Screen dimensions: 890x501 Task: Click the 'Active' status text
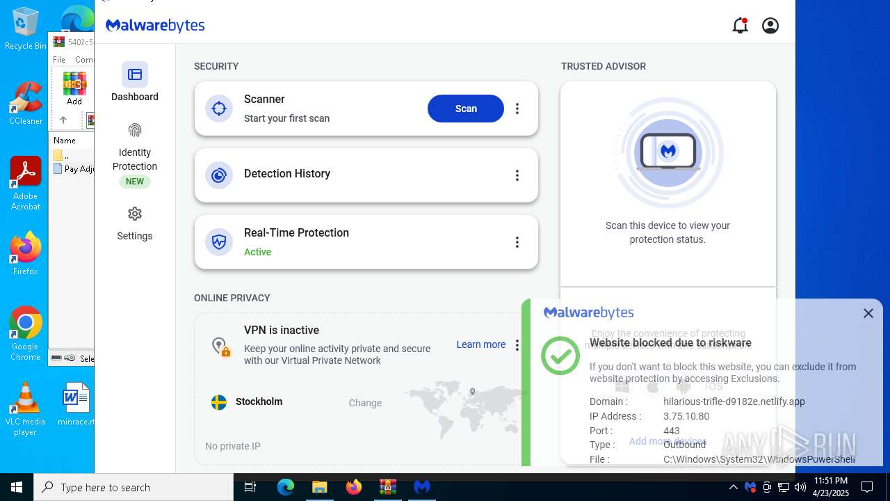[x=257, y=252]
